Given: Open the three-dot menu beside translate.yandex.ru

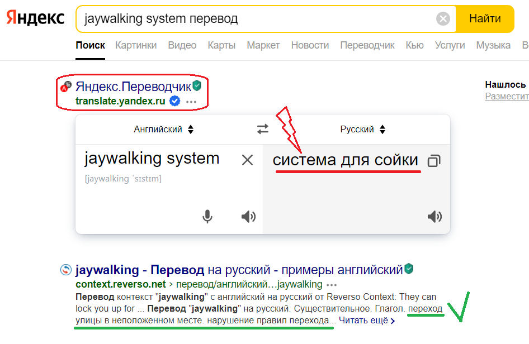Looking at the screenshot, I should 191,102.
